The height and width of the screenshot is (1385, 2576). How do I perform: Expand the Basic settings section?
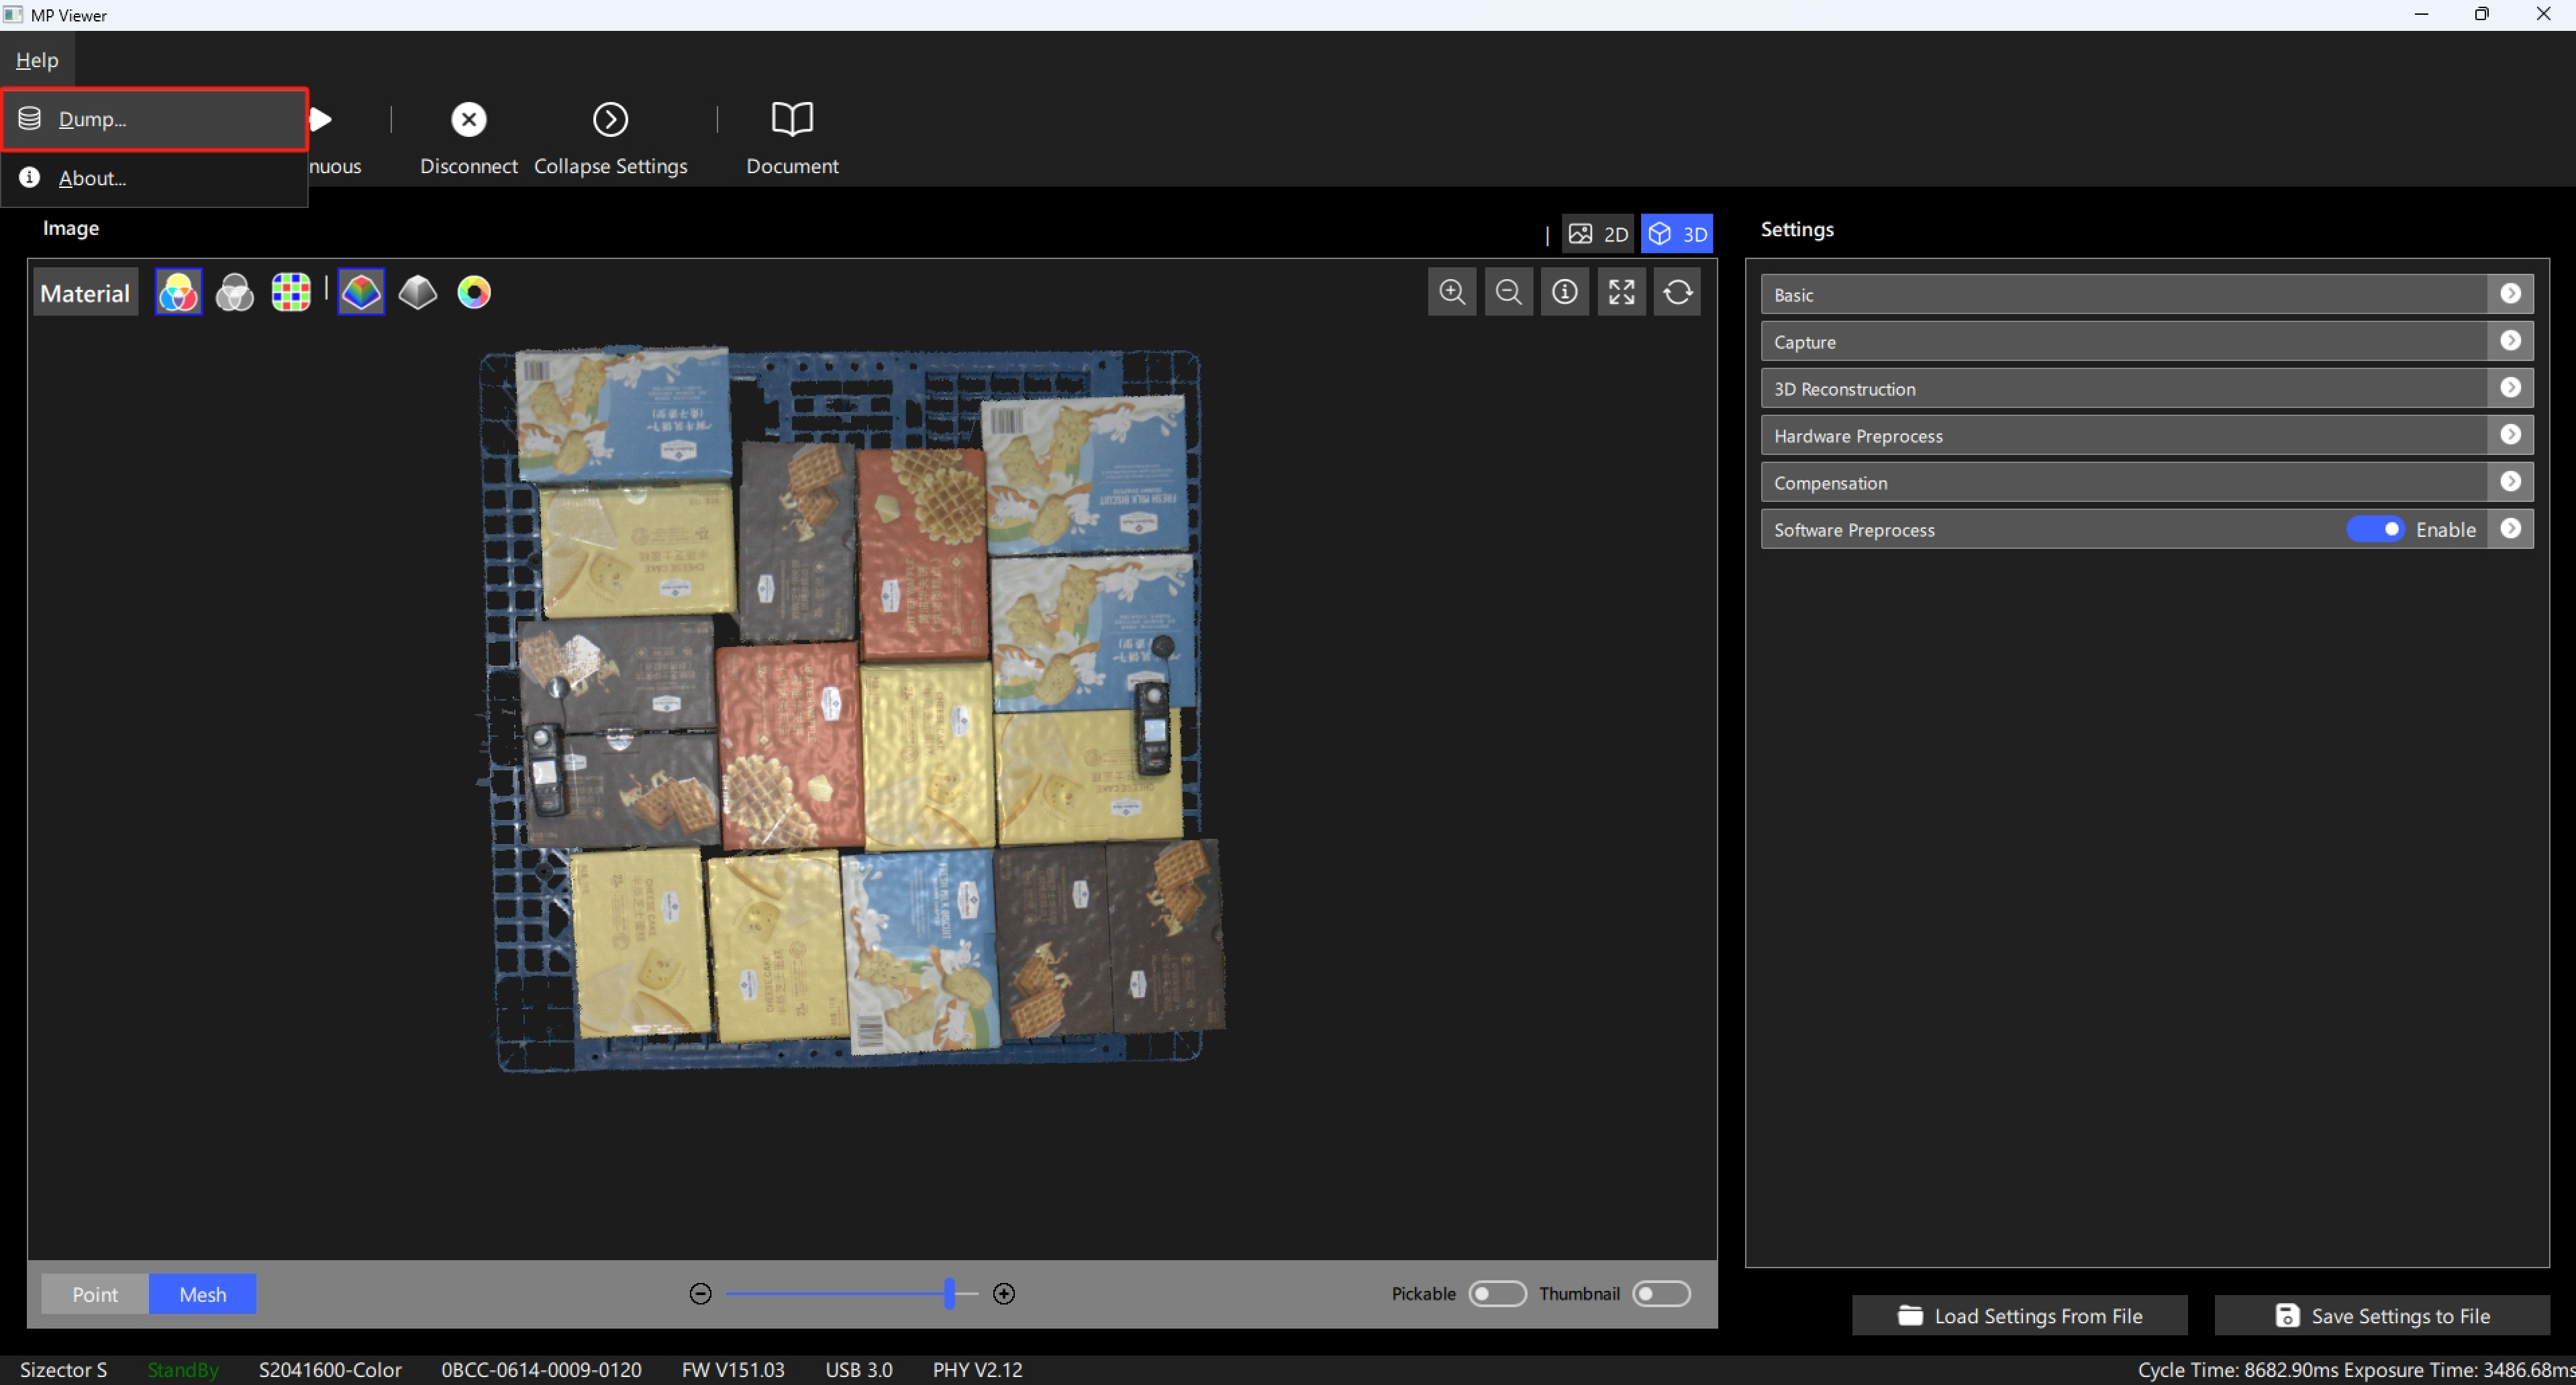[2146, 294]
